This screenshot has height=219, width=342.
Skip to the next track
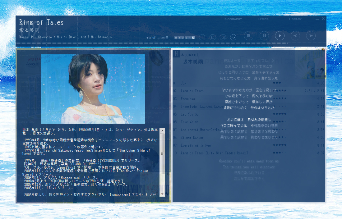pos(311,36)
